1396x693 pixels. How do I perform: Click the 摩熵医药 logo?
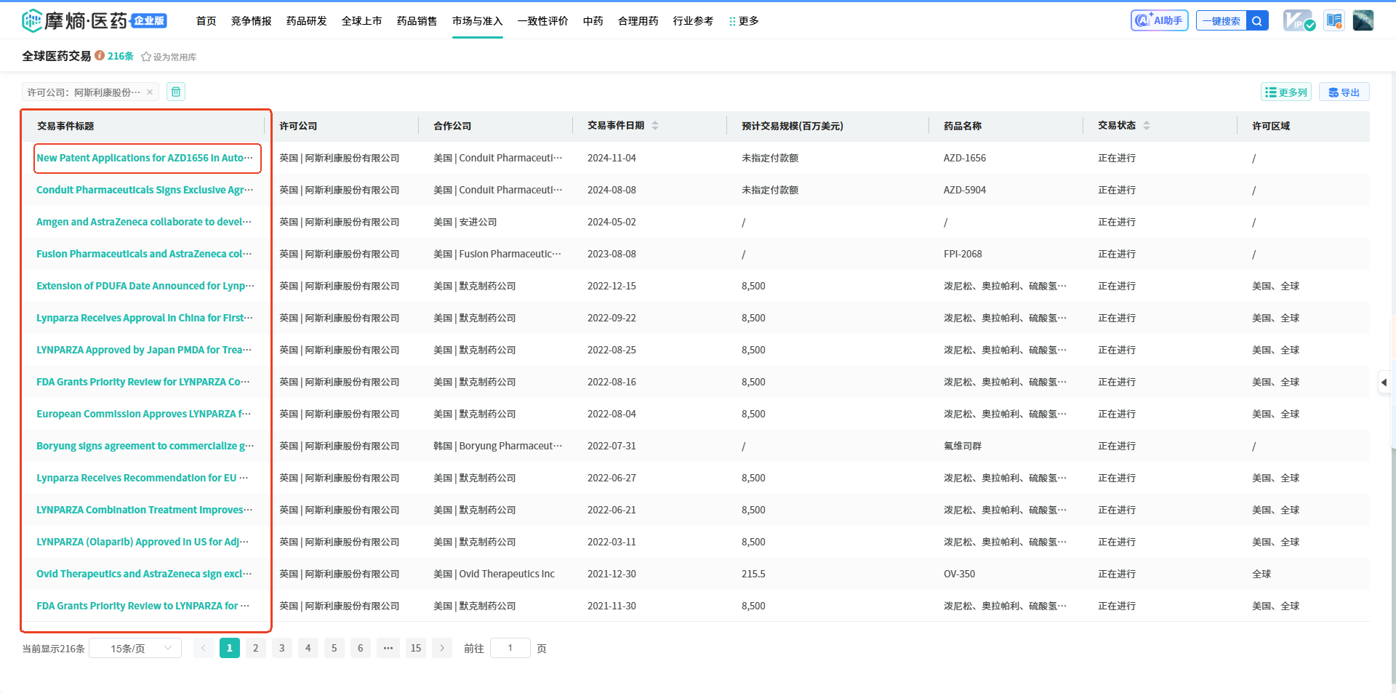tap(95, 20)
